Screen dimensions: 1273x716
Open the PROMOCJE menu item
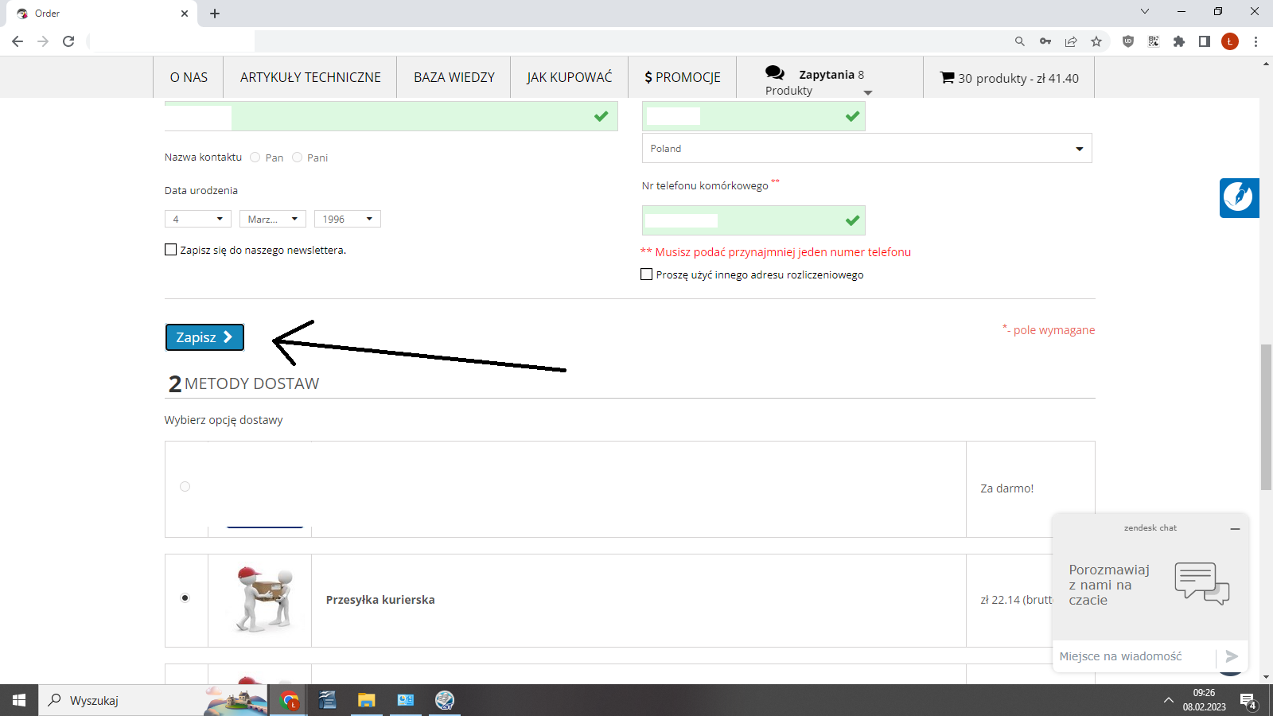pyautogui.click(x=683, y=77)
